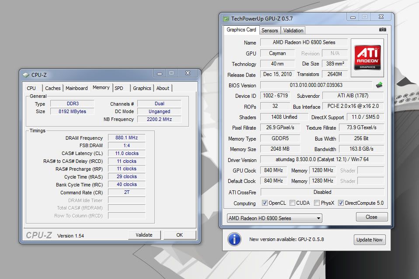
Task: Click the GPU Clock 840 MHz field
Action: pos(273,170)
